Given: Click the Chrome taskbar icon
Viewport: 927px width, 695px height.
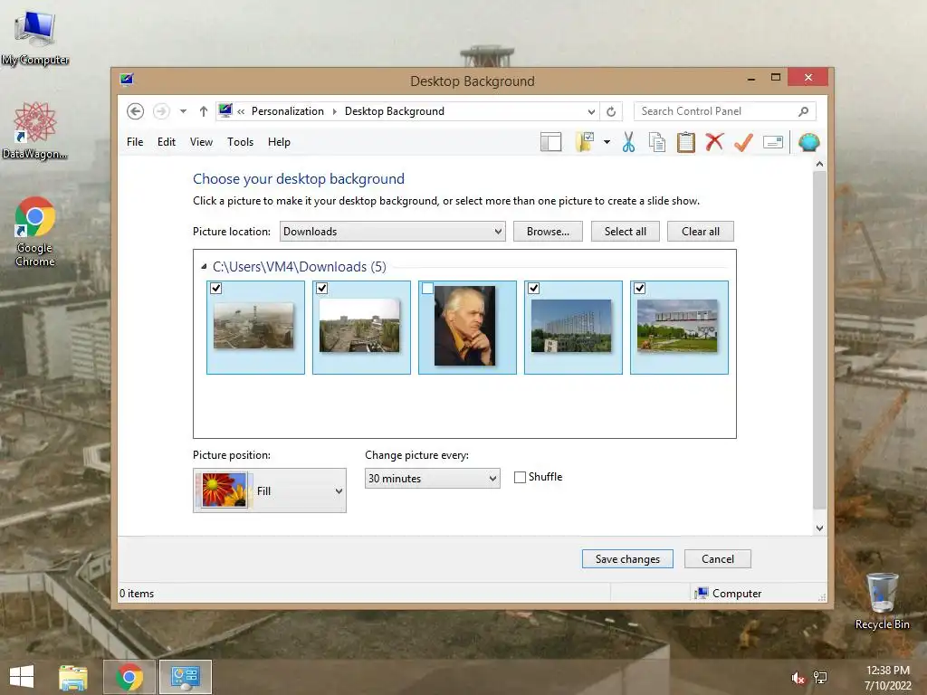Looking at the screenshot, I should tap(129, 677).
